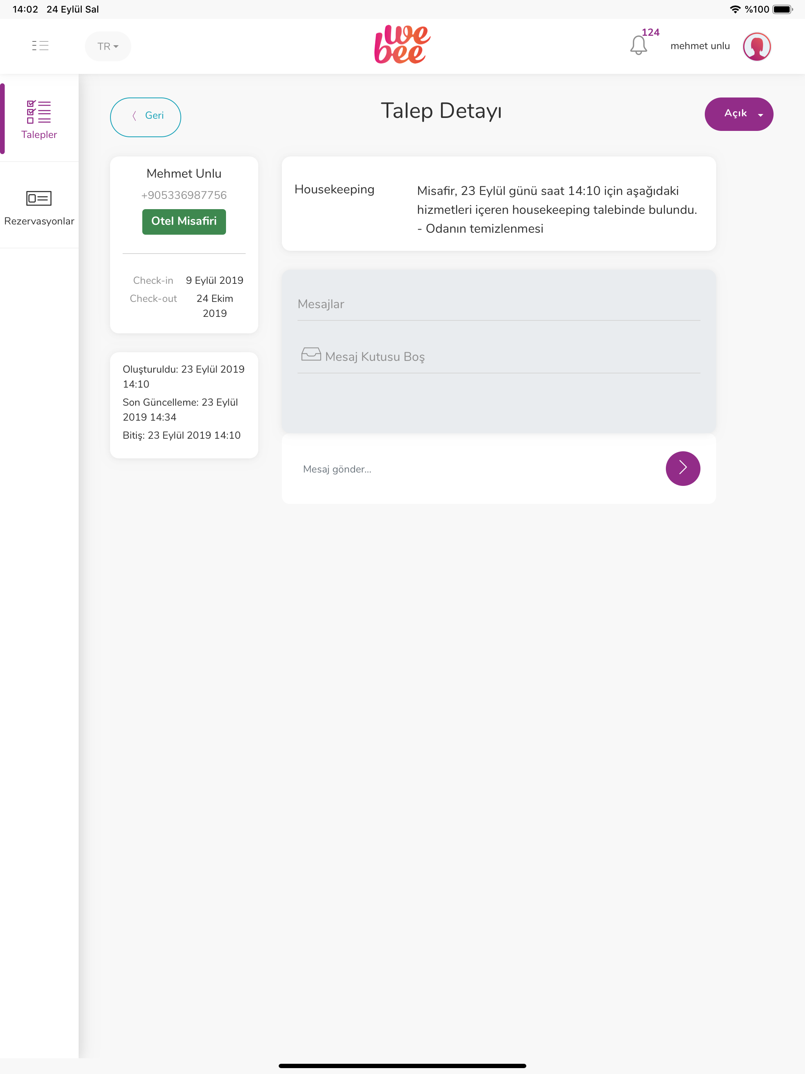The height and width of the screenshot is (1074, 805).
Task: Open notifications bell icon
Action: click(638, 46)
